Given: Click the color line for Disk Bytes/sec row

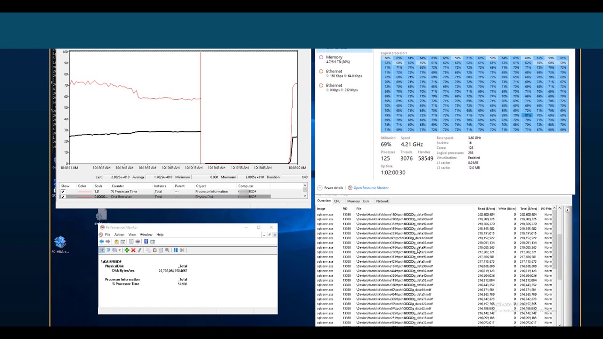Looking at the screenshot, I should click(85, 196).
